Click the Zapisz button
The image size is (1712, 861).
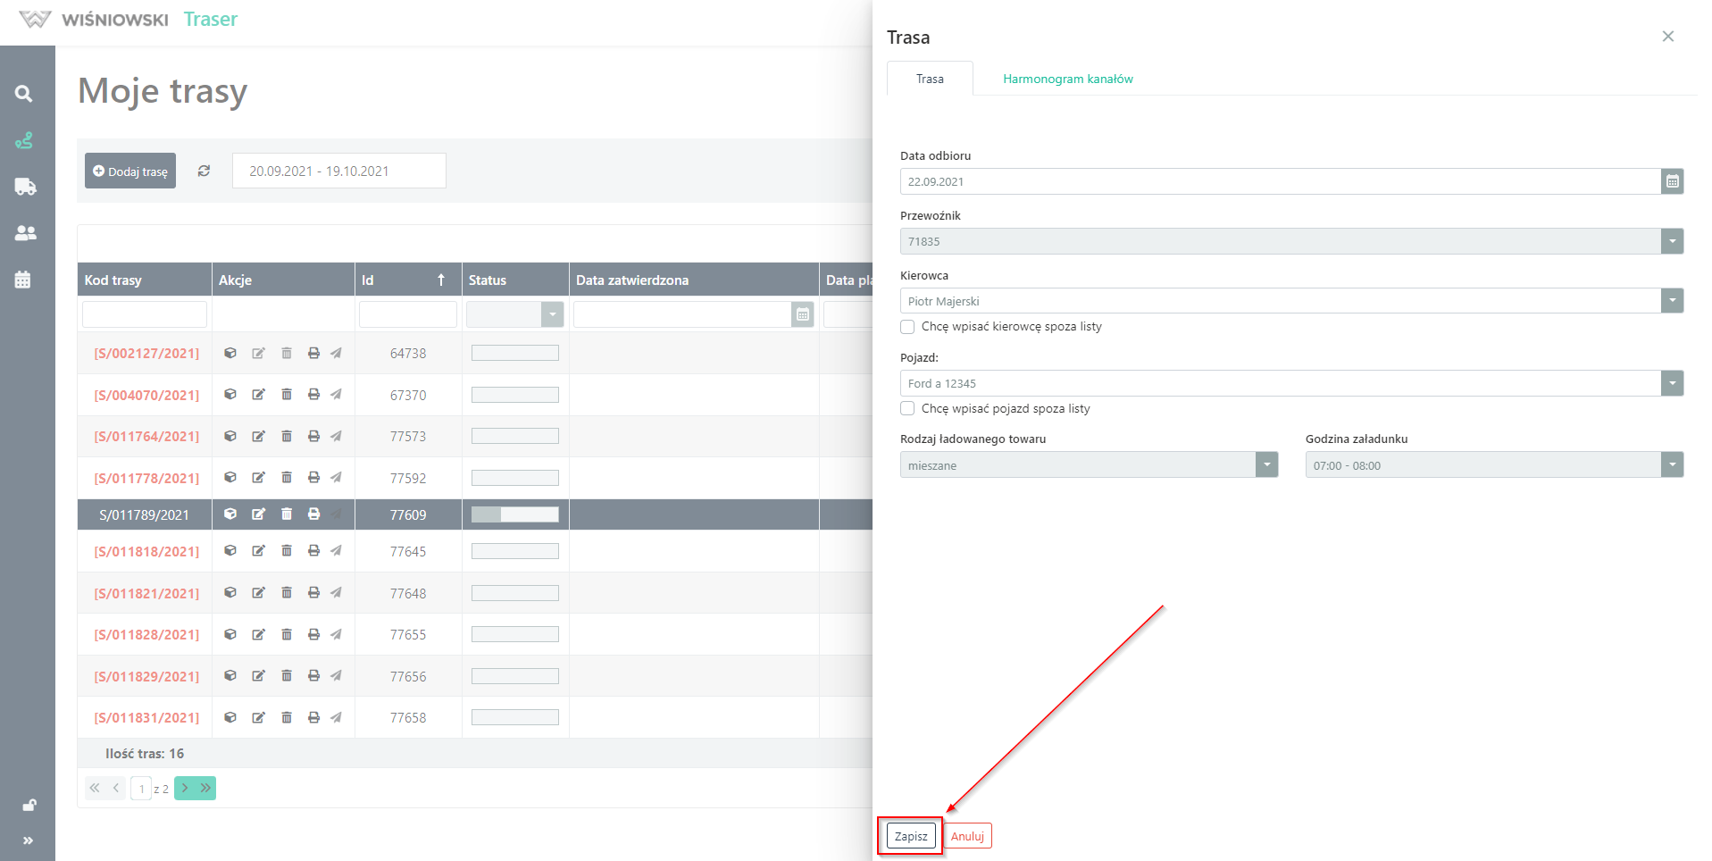point(911,836)
